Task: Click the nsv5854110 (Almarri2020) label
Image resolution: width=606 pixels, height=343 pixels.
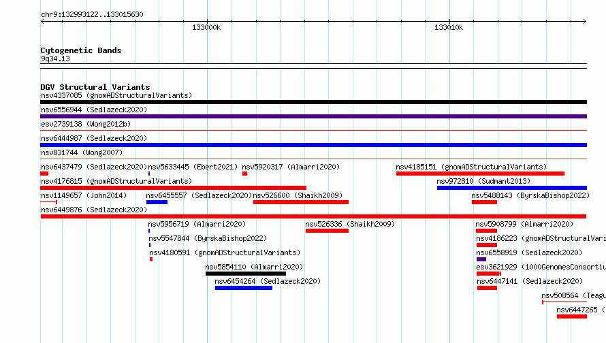Action: 254,267
